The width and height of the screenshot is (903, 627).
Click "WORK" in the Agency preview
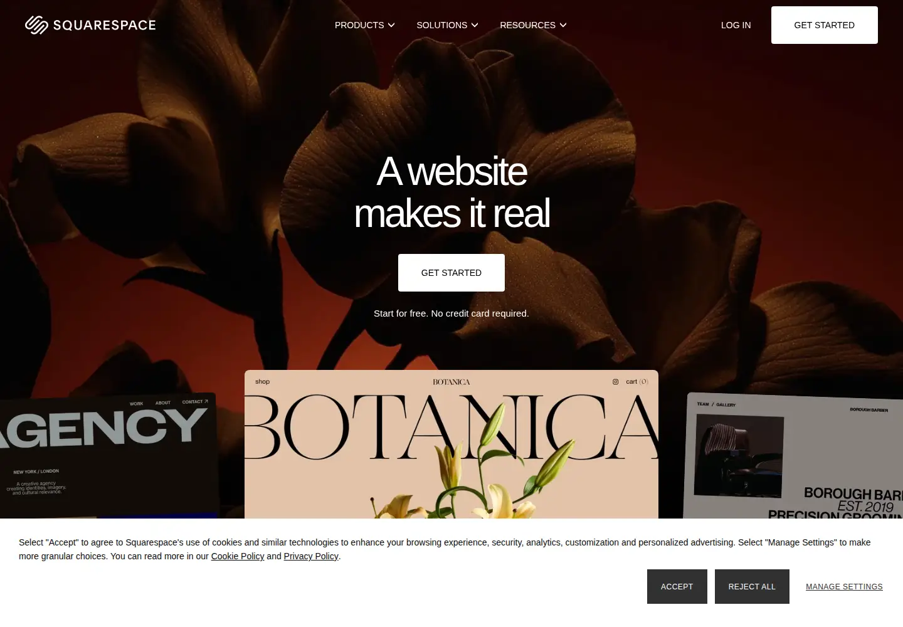pos(136,404)
